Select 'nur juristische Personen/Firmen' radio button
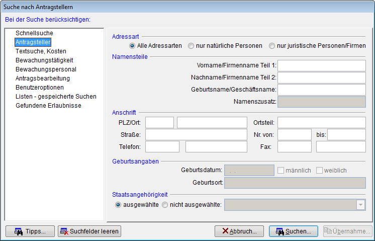The height and width of the screenshot is (241, 375). pyautogui.click(x=272, y=46)
